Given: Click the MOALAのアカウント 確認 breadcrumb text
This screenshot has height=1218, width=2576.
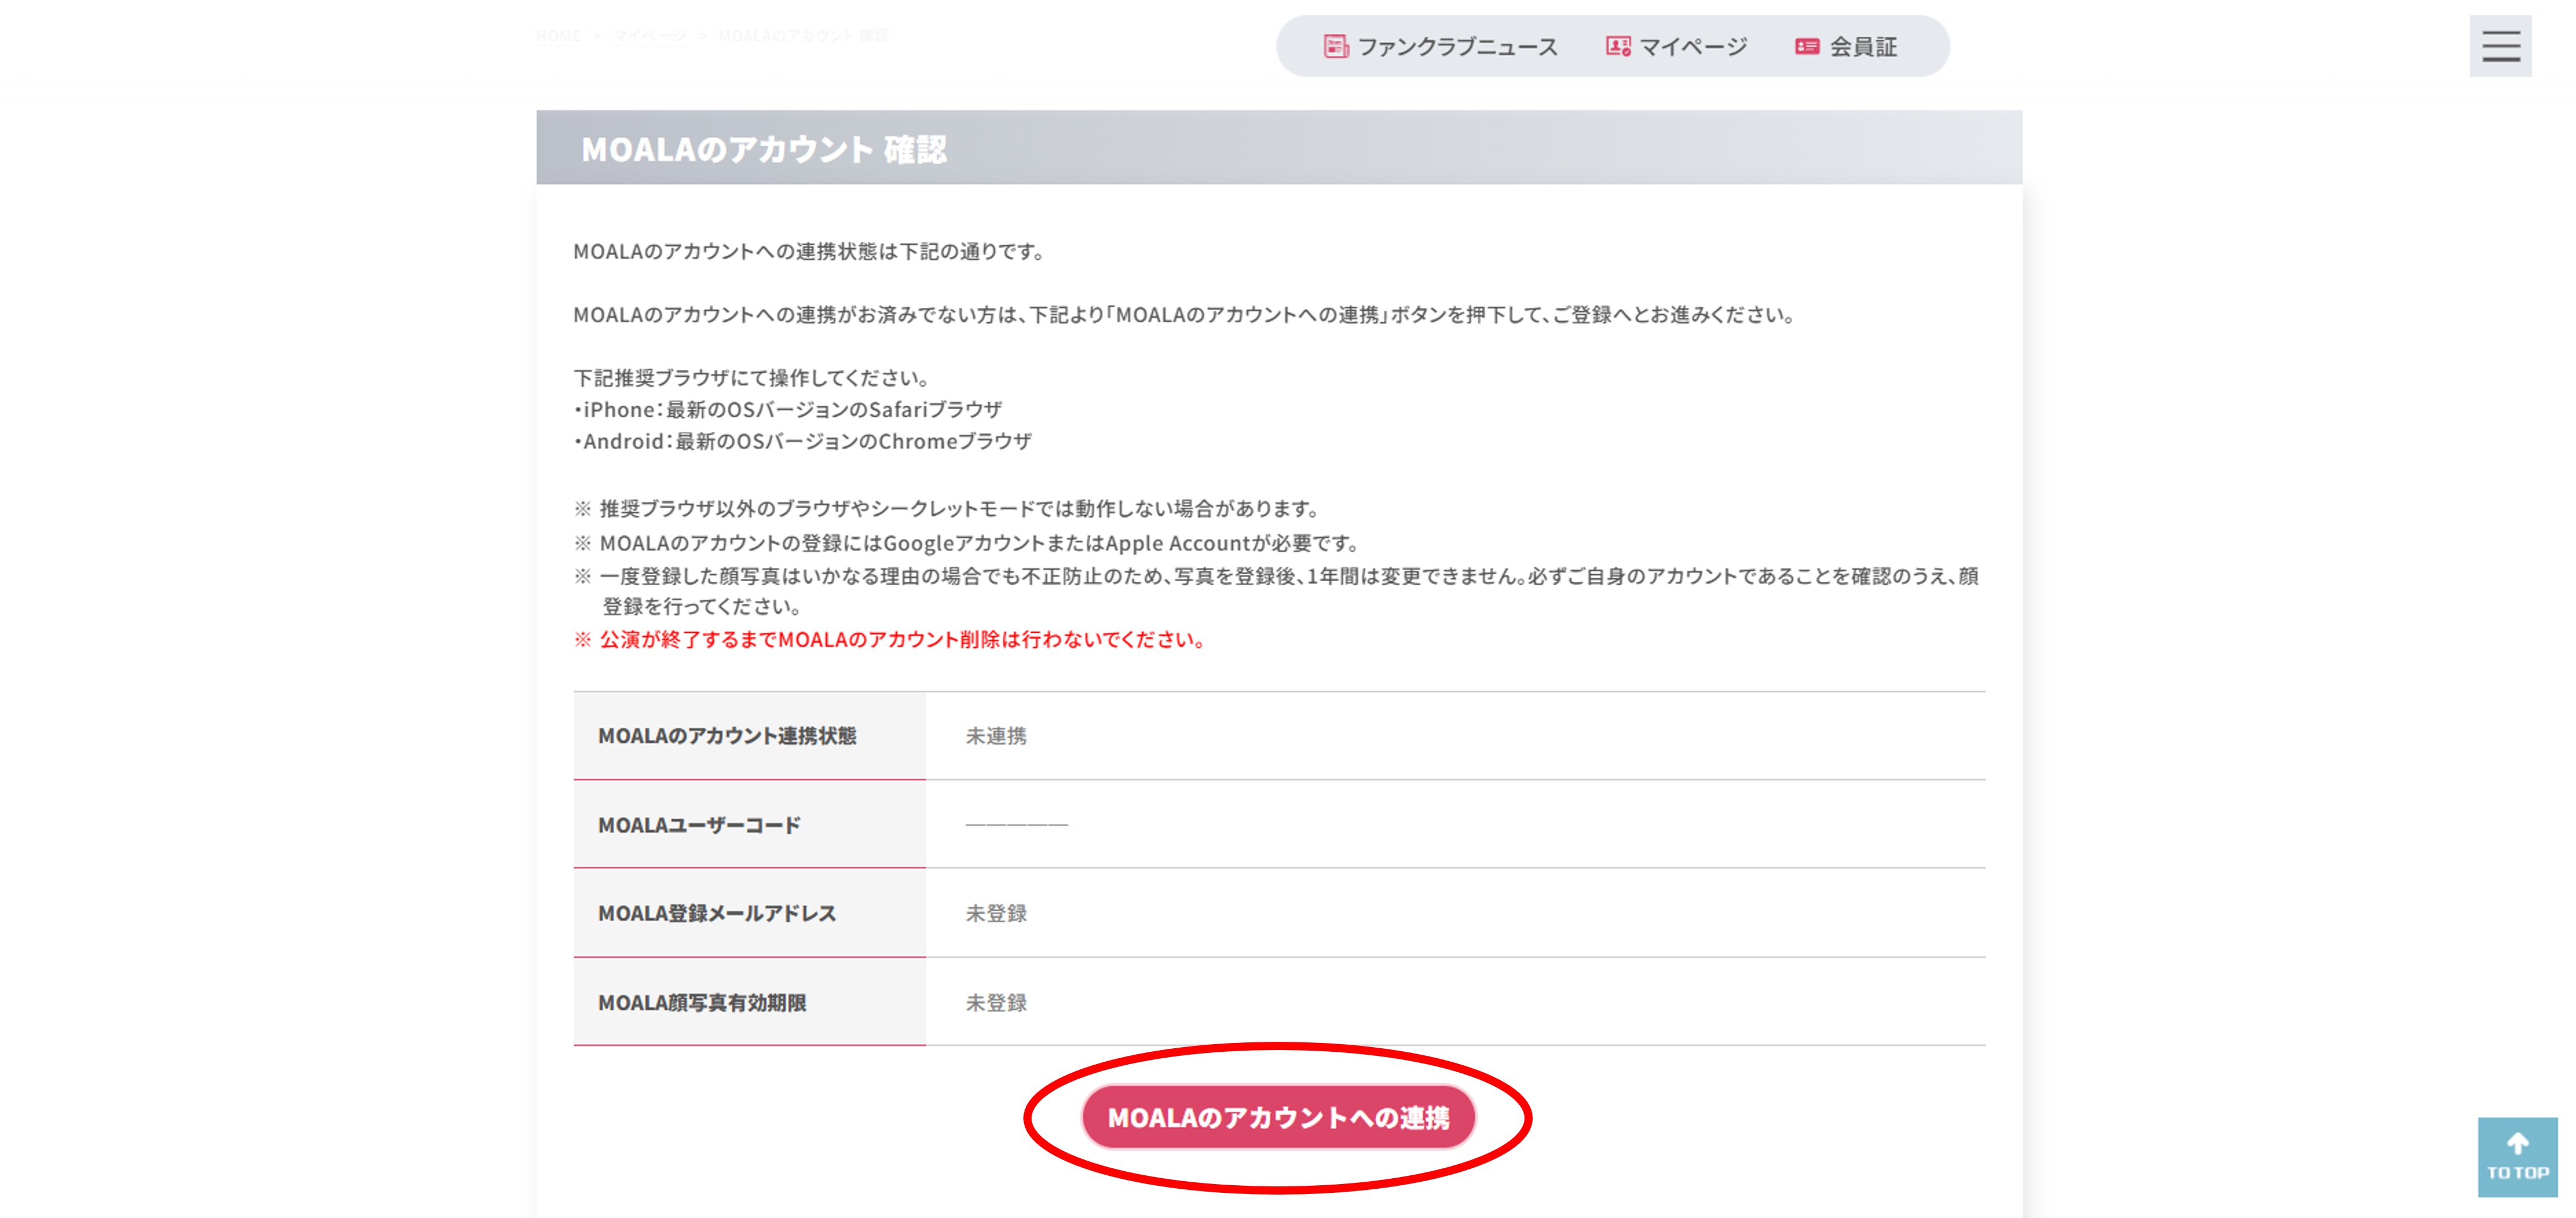Looking at the screenshot, I should coord(803,36).
